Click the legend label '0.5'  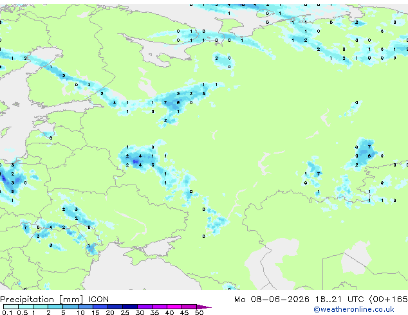[22, 312]
